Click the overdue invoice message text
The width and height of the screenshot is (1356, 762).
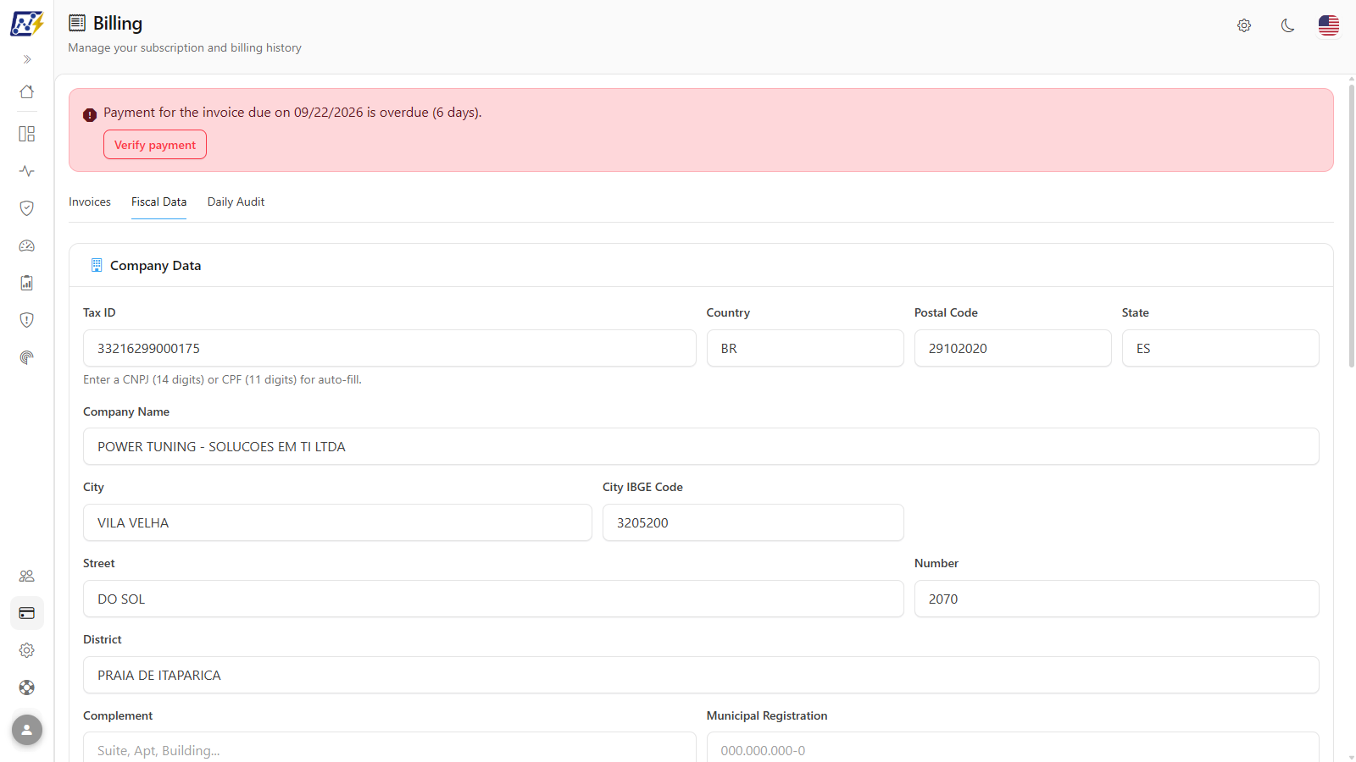[292, 113]
